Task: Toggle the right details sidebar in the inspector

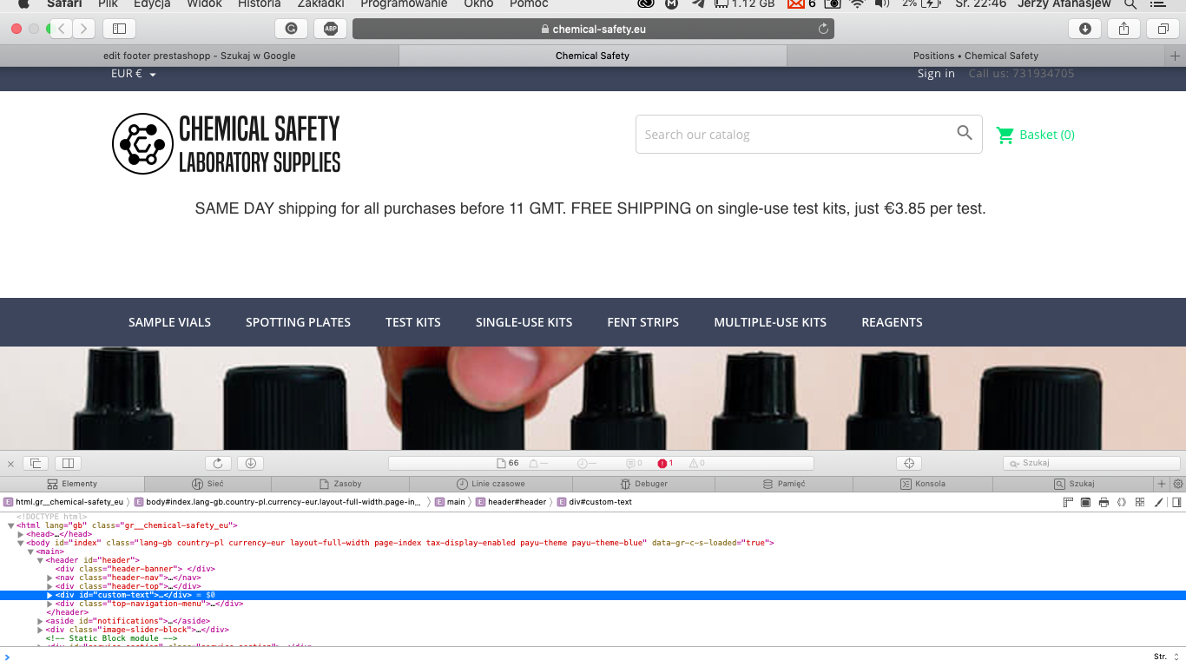Action: click(1176, 502)
